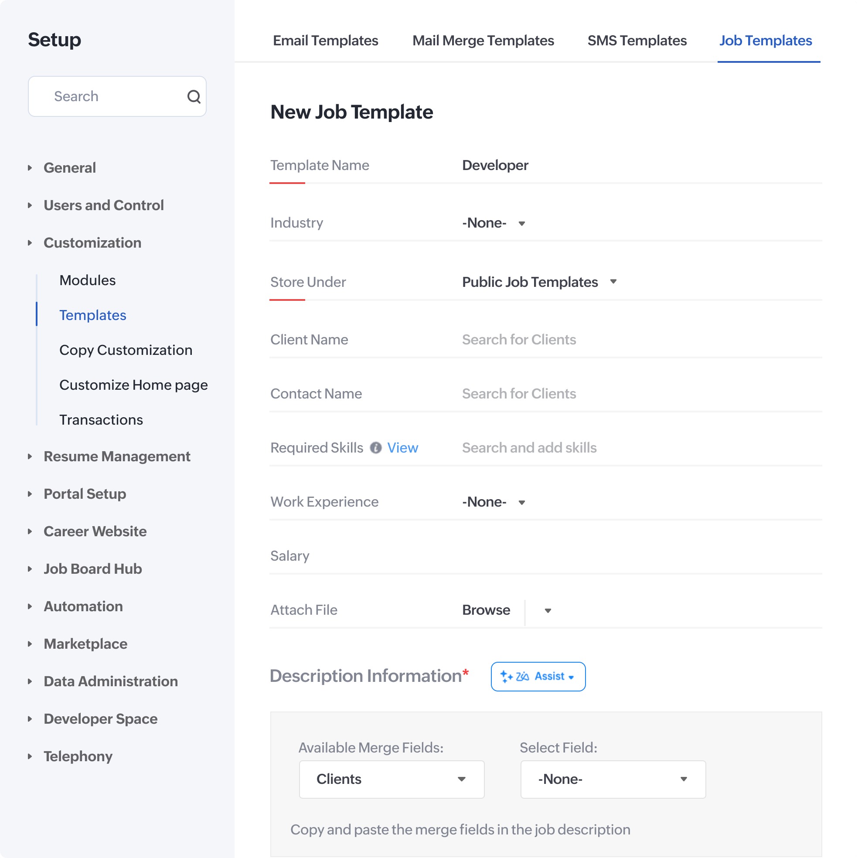Collapse the Customization section
The height and width of the screenshot is (858, 858).
pos(30,243)
